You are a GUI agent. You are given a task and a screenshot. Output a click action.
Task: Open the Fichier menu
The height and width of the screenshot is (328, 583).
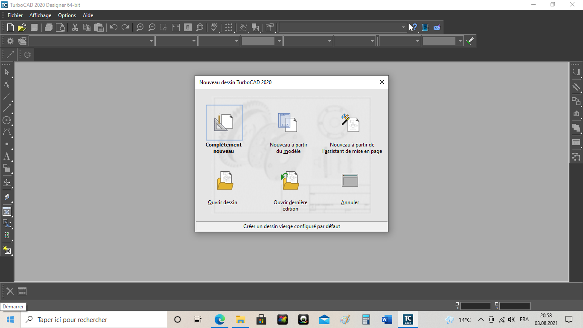[x=15, y=15]
